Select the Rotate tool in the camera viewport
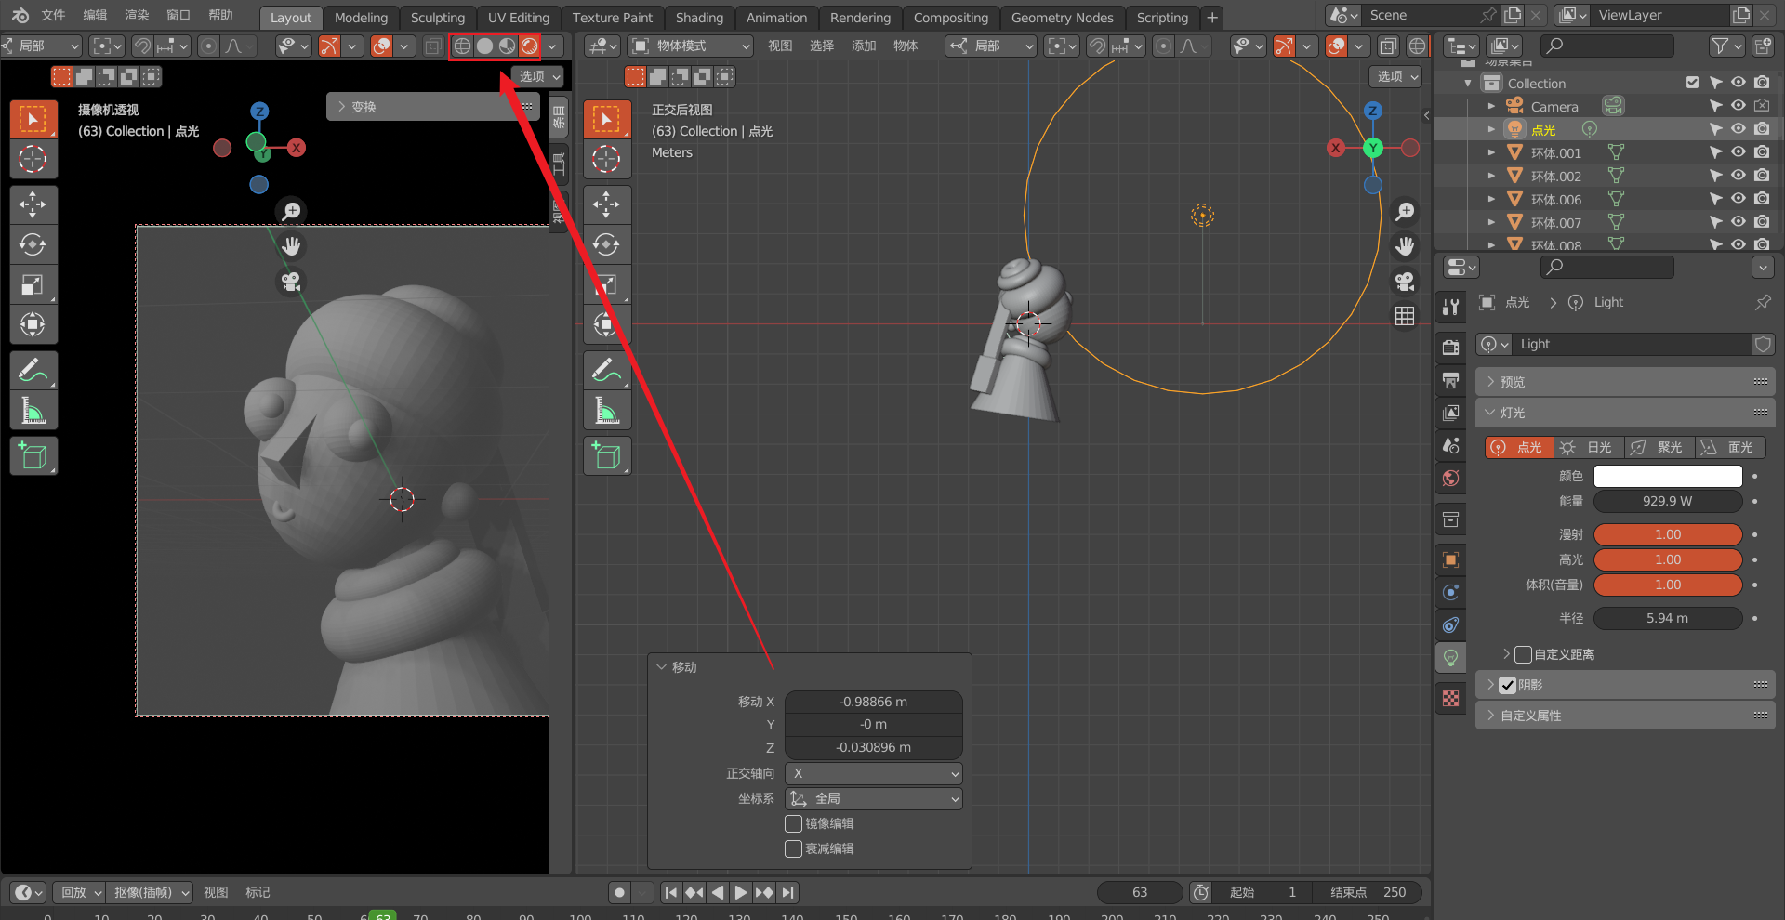 coord(33,244)
